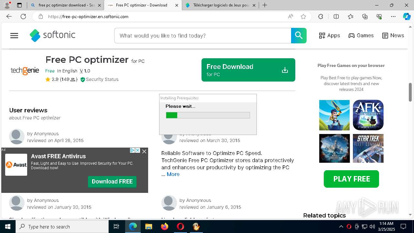Refresh the current page
The width and height of the screenshot is (414, 233).
click(x=23, y=17)
